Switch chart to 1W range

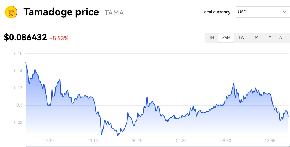coord(241,38)
